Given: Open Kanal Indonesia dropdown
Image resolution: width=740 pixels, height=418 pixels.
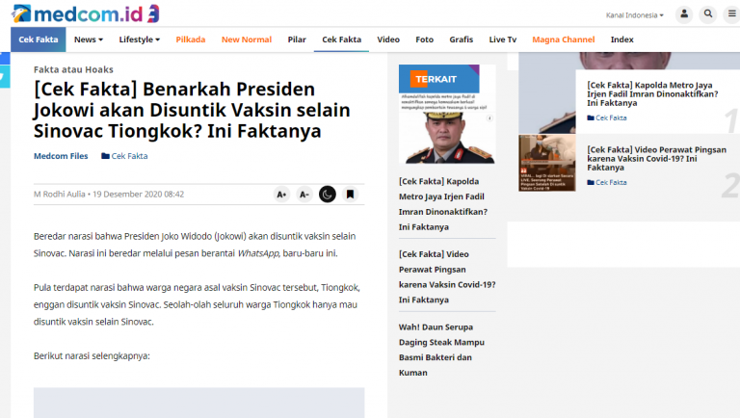Looking at the screenshot, I should tap(634, 15).
